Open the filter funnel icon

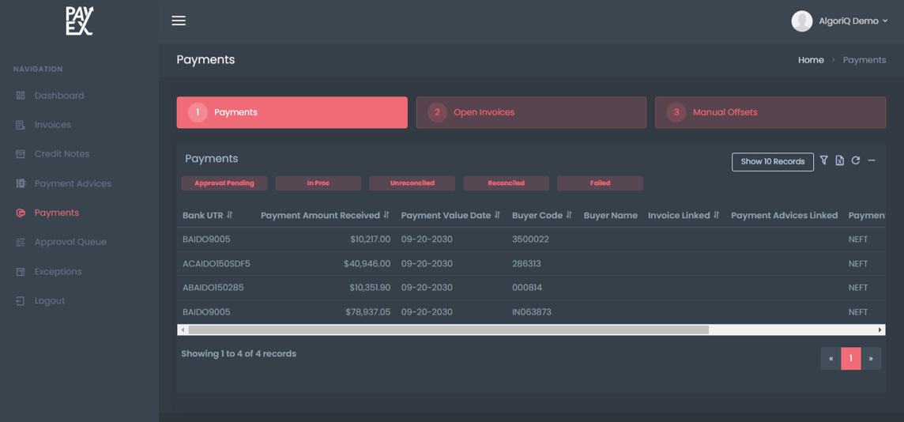[x=824, y=160]
